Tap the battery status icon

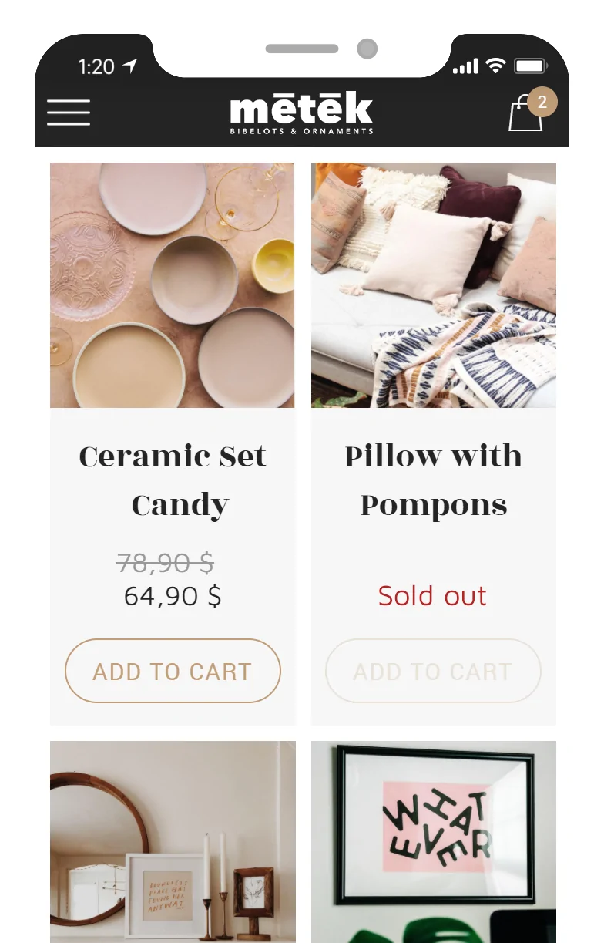pos(531,66)
